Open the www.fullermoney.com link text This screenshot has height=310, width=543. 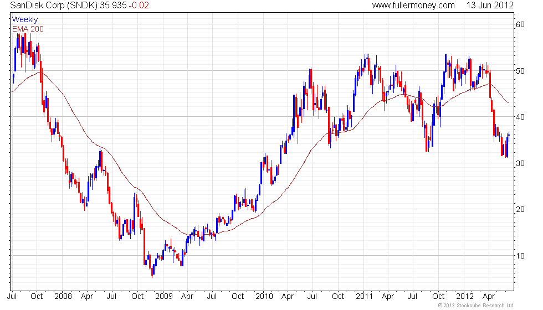[x=413, y=5]
